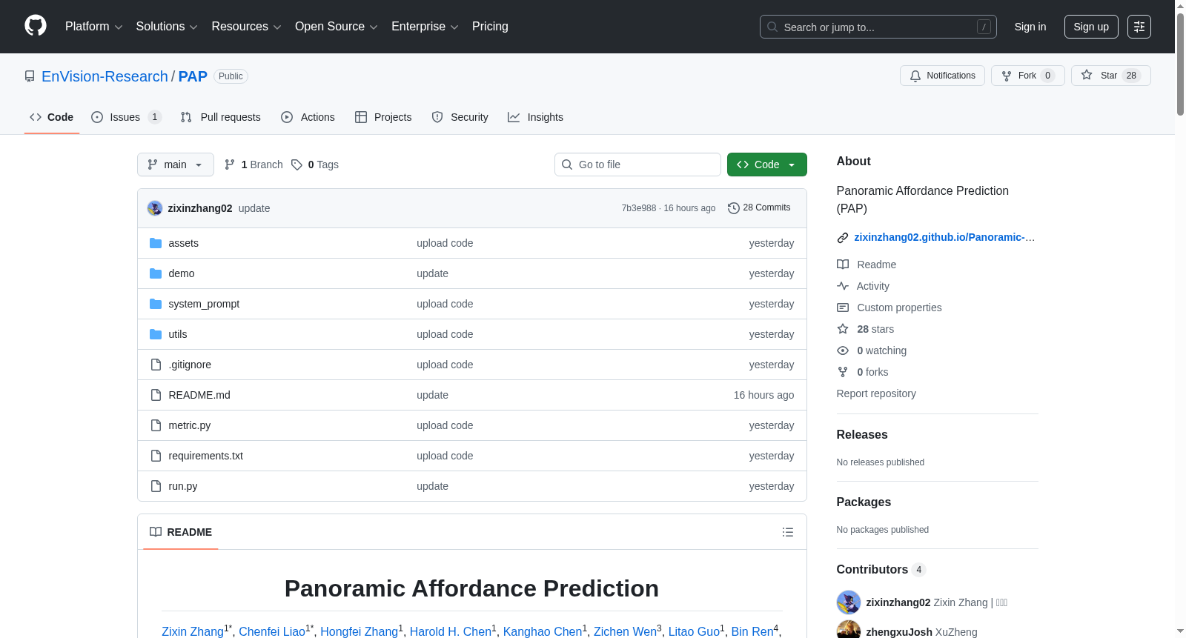The image size is (1186, 638).
Task: Click the Sign up button
Action: pos(1091,27)
